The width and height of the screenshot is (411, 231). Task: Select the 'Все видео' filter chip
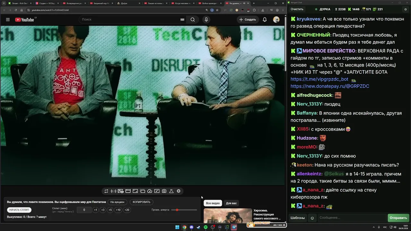[213, 203]
